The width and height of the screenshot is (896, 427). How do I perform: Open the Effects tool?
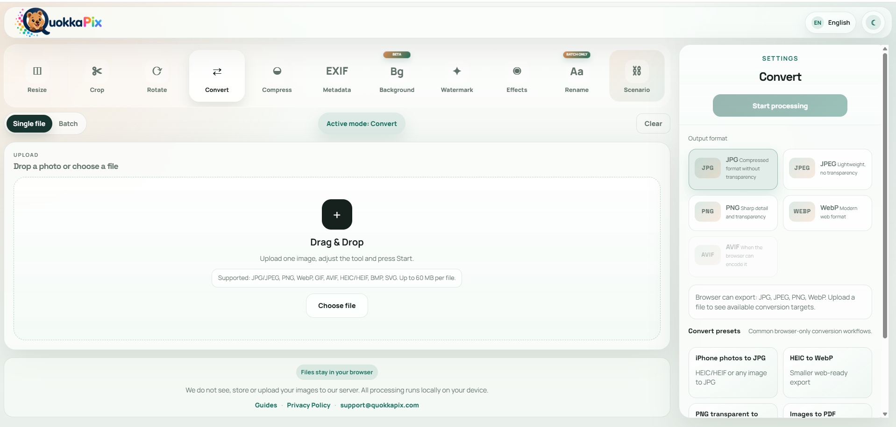pyautogui.click(x=517, y=76)
